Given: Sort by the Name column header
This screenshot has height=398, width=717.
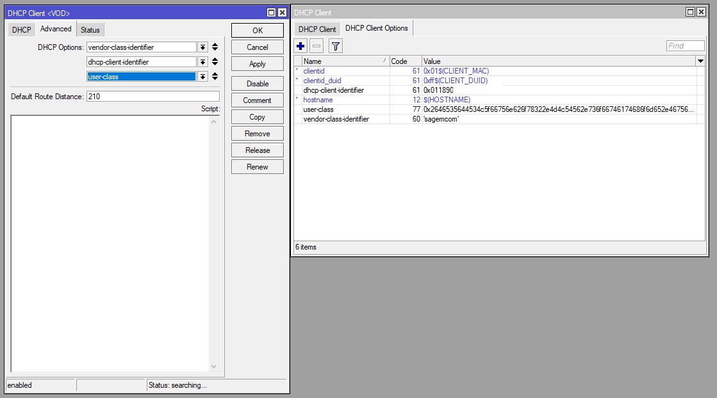Looking at the screenshot, I should (346, 61).
